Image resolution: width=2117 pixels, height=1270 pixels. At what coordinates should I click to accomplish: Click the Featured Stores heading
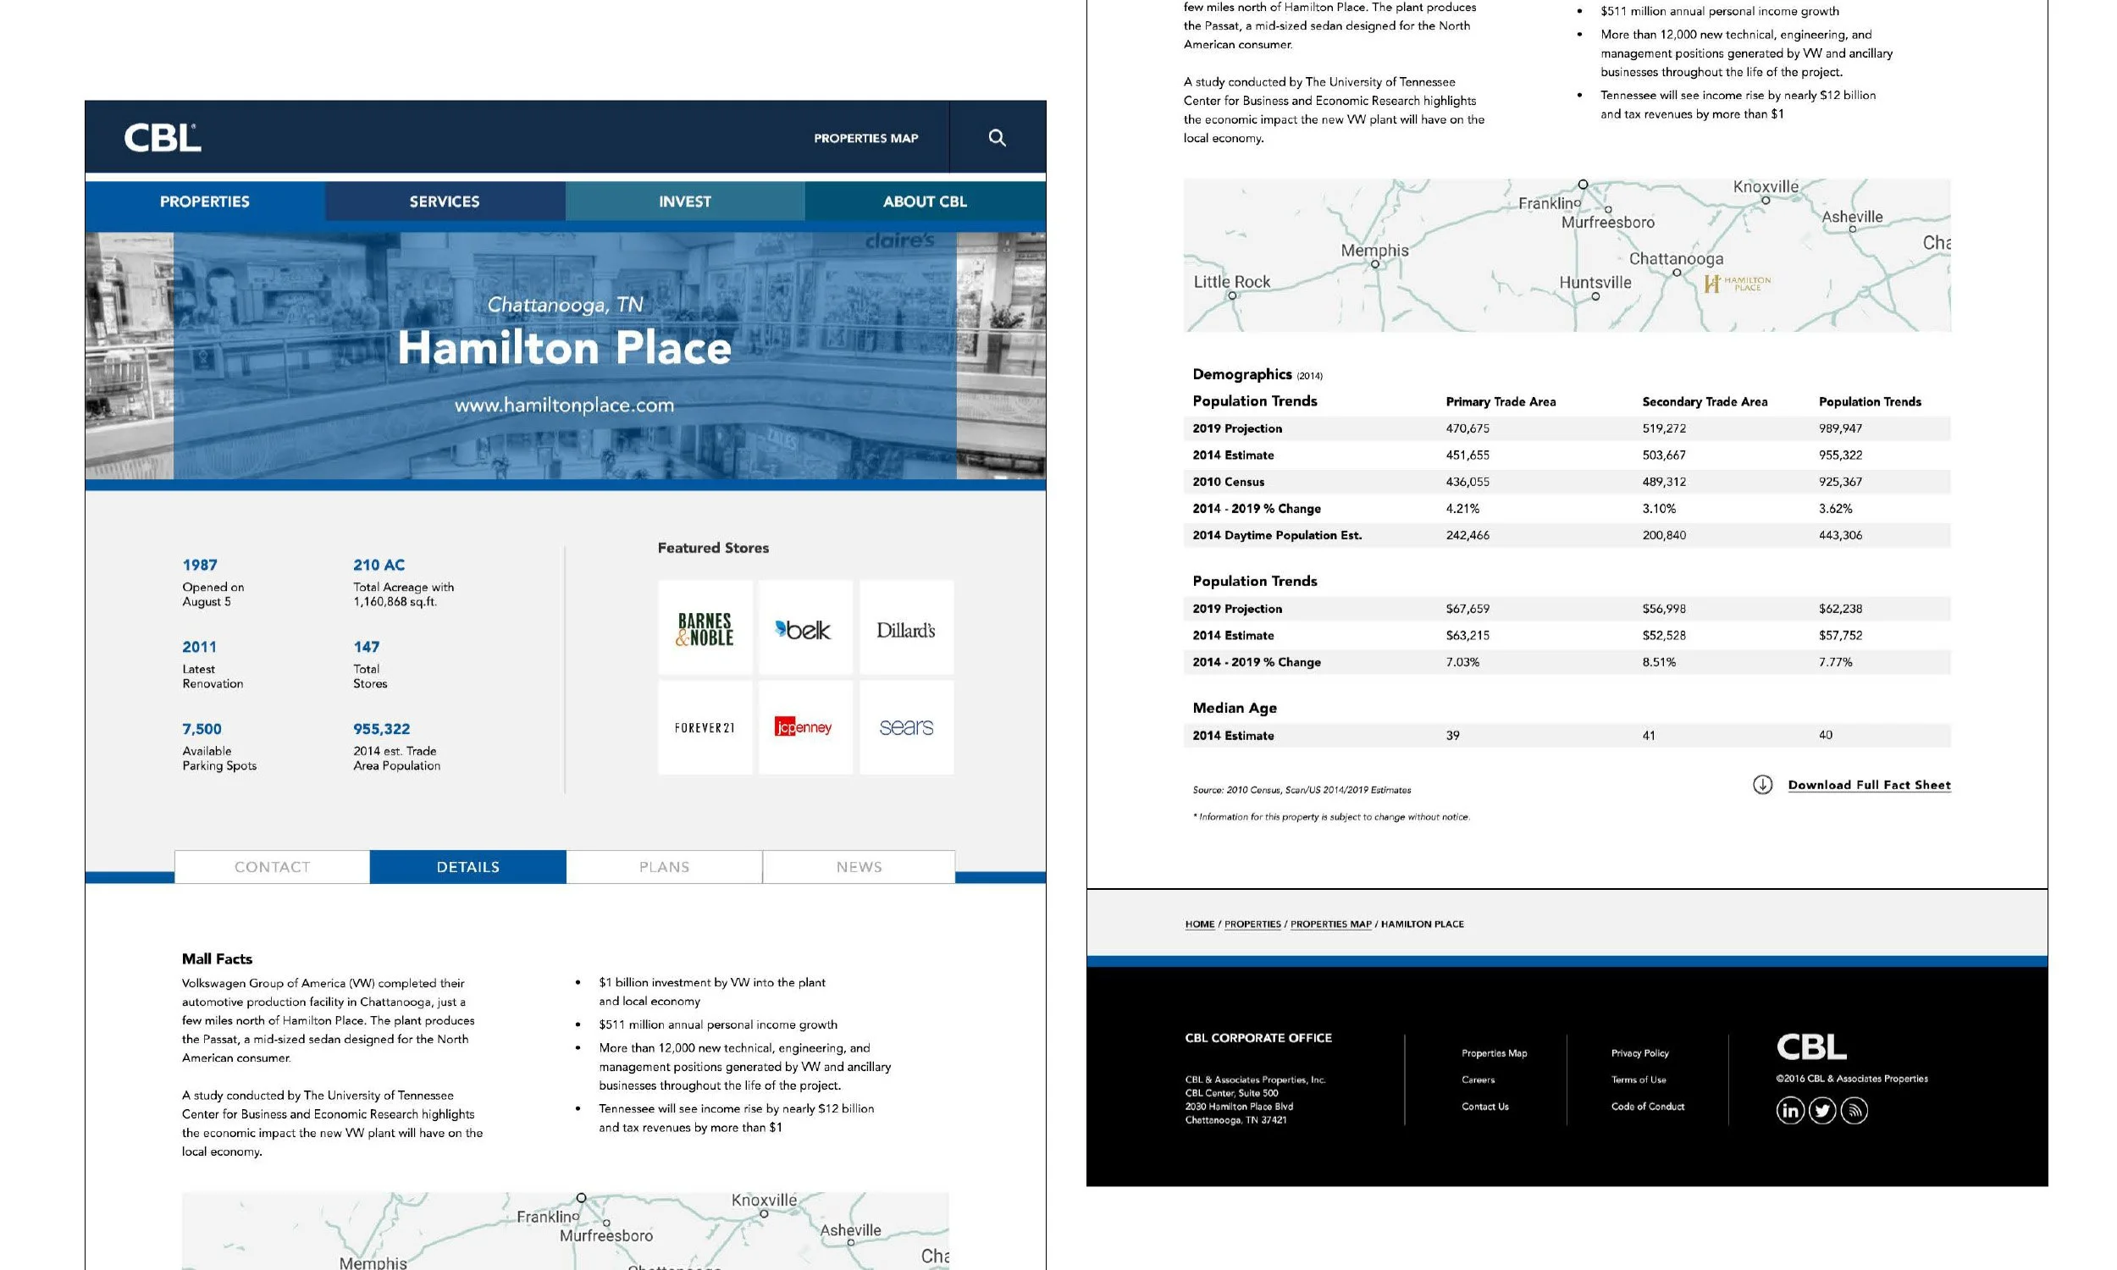pyautogui.click(x=713, y=548)
